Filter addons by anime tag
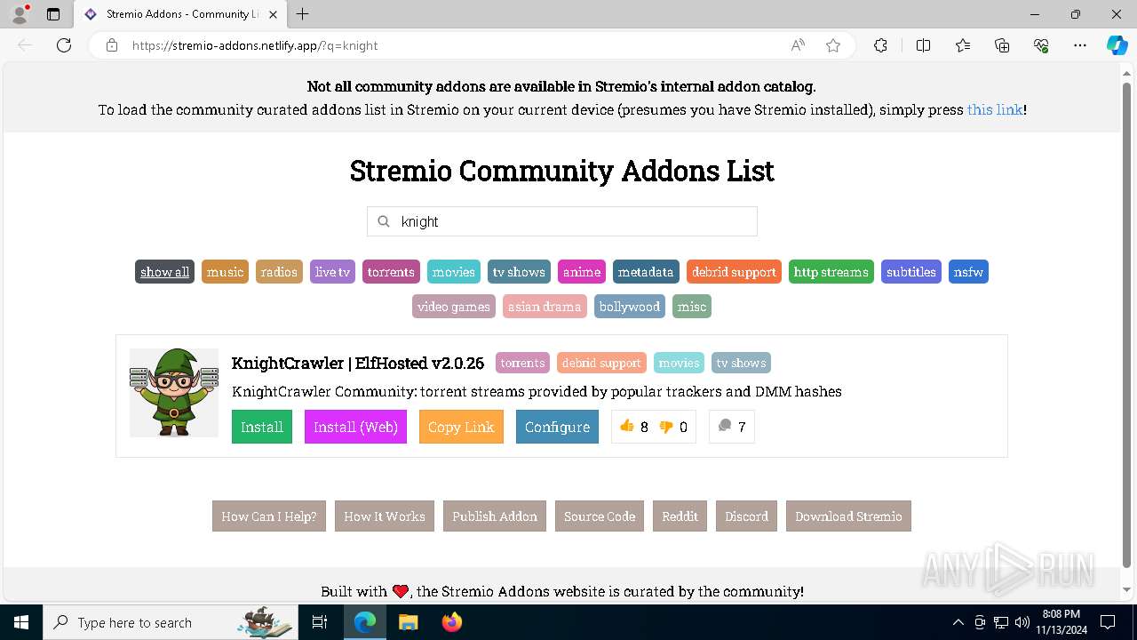 [x=582, y=272]
